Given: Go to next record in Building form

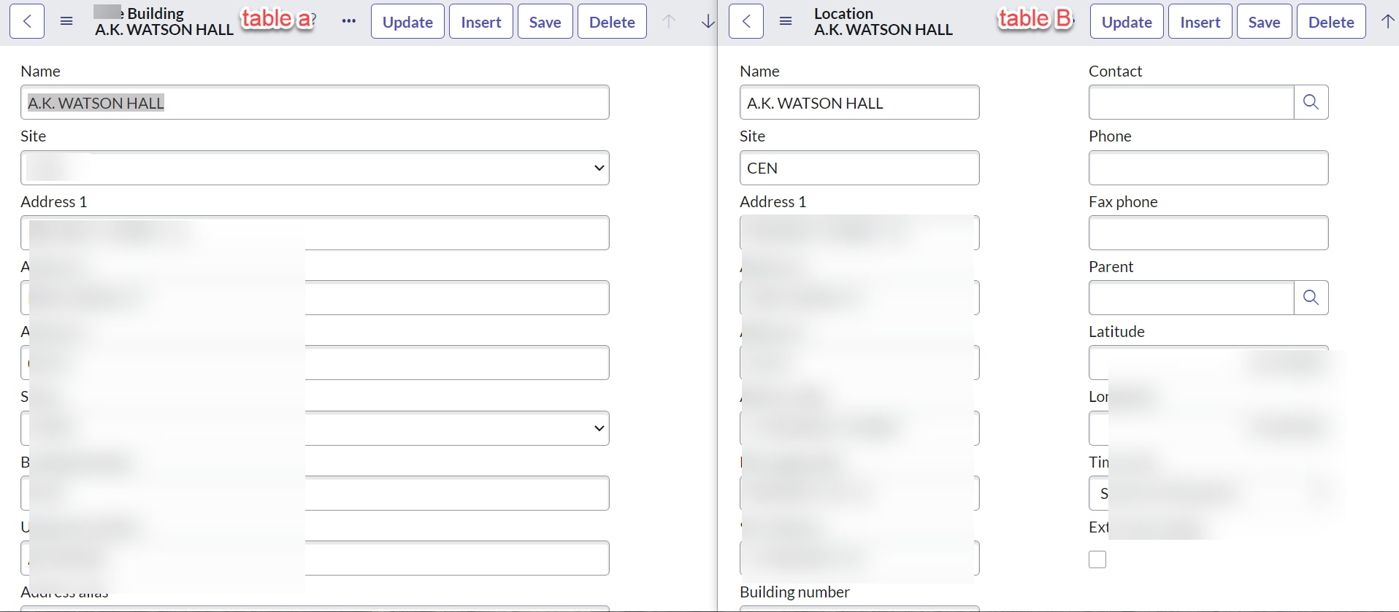Looking at the screenshot, I should (708, 22).
